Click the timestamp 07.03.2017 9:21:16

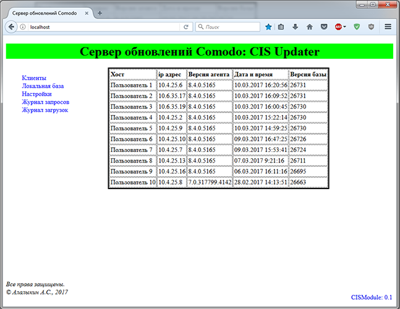[x=259, y=161]
